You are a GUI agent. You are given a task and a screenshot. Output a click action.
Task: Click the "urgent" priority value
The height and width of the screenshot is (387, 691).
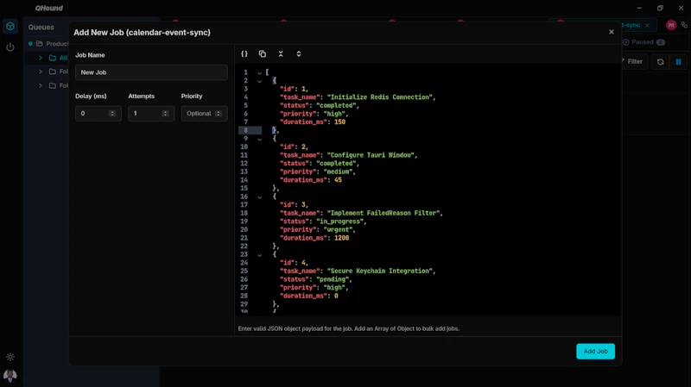point(338,229)
